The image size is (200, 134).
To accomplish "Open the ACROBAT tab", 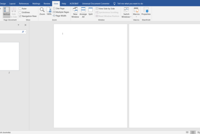I will pyautogui.click(x=74, y=4).
